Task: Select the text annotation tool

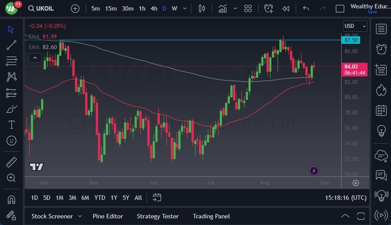Action: pyautogui.click(x=11, y=125)
